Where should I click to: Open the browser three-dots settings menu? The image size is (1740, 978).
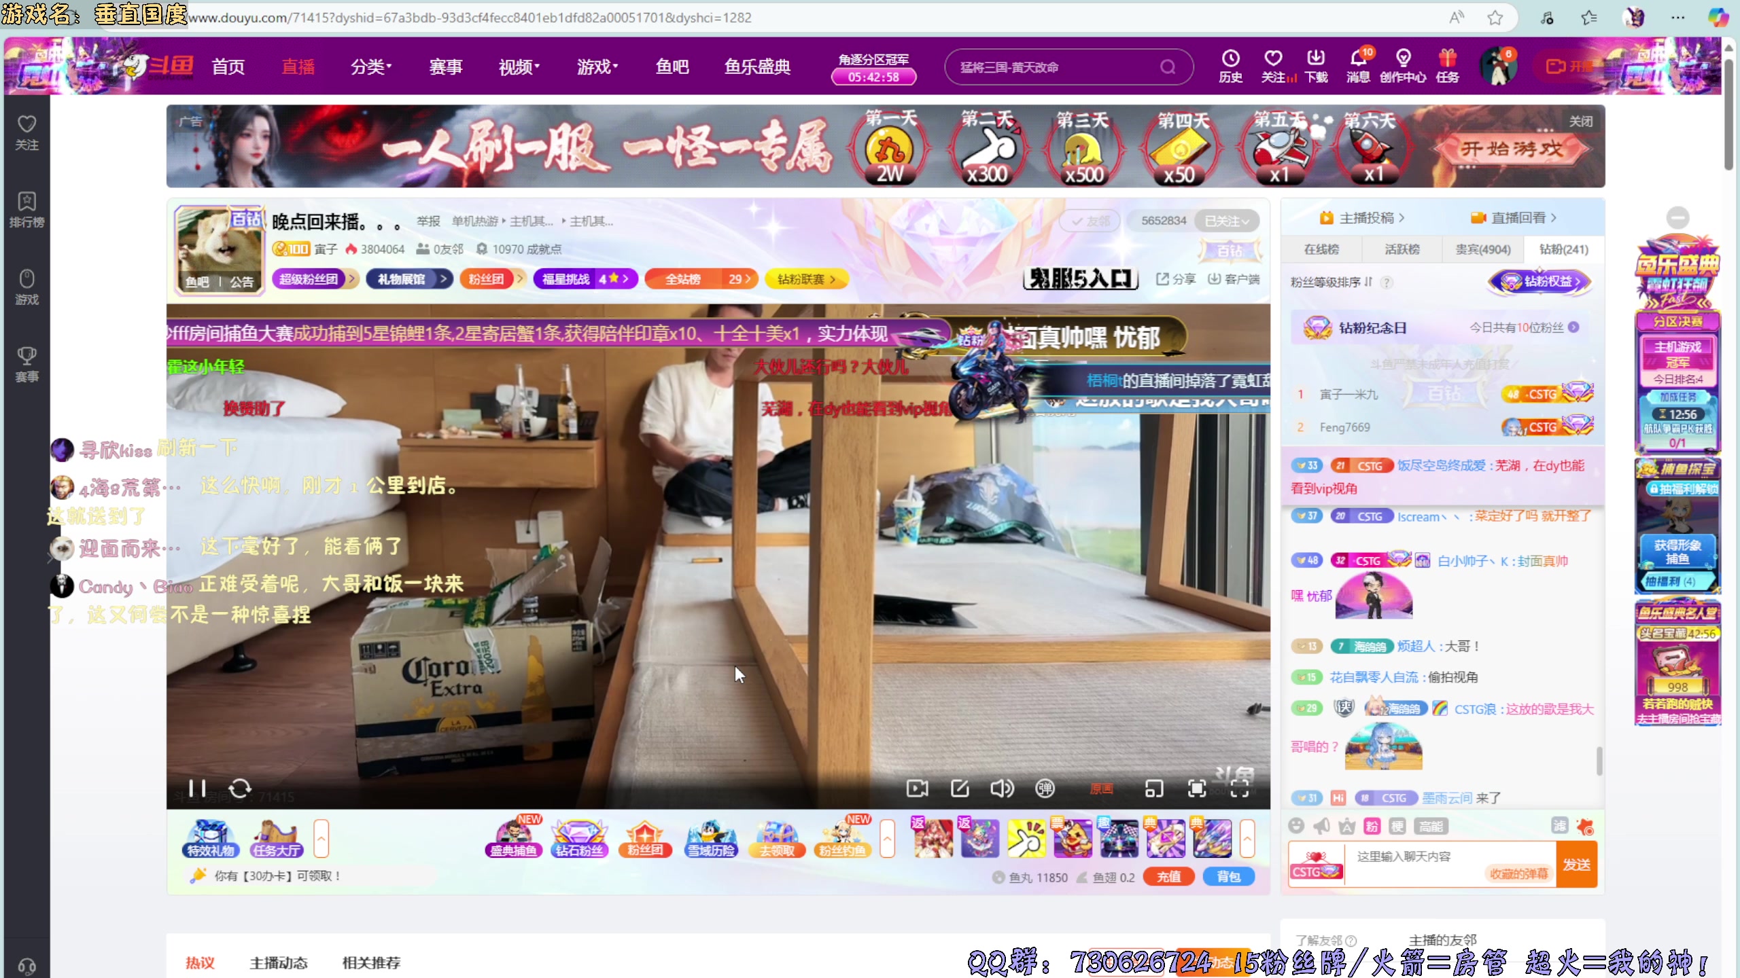click(1677, 18)
